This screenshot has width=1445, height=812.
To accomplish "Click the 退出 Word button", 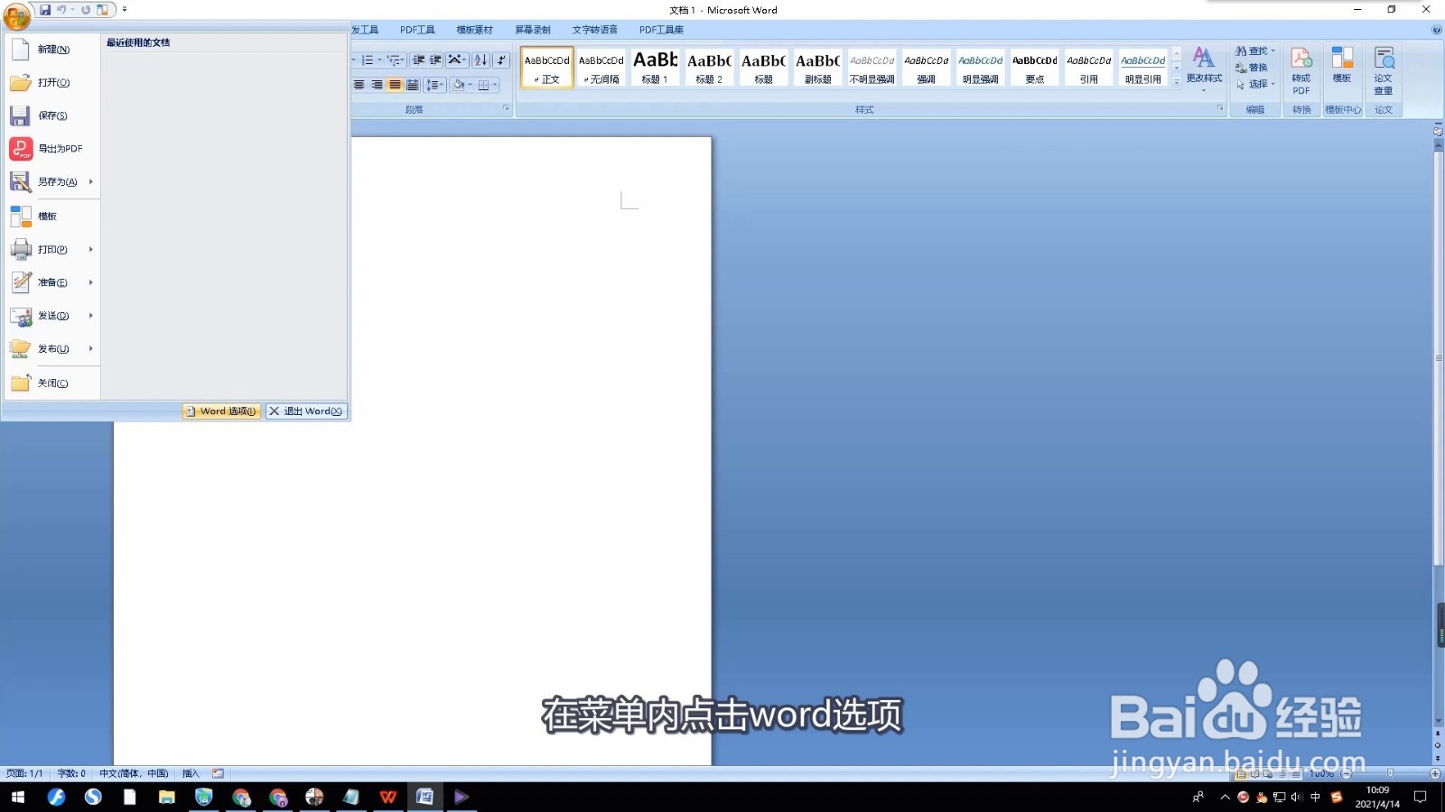I will (x=305, y=411).
